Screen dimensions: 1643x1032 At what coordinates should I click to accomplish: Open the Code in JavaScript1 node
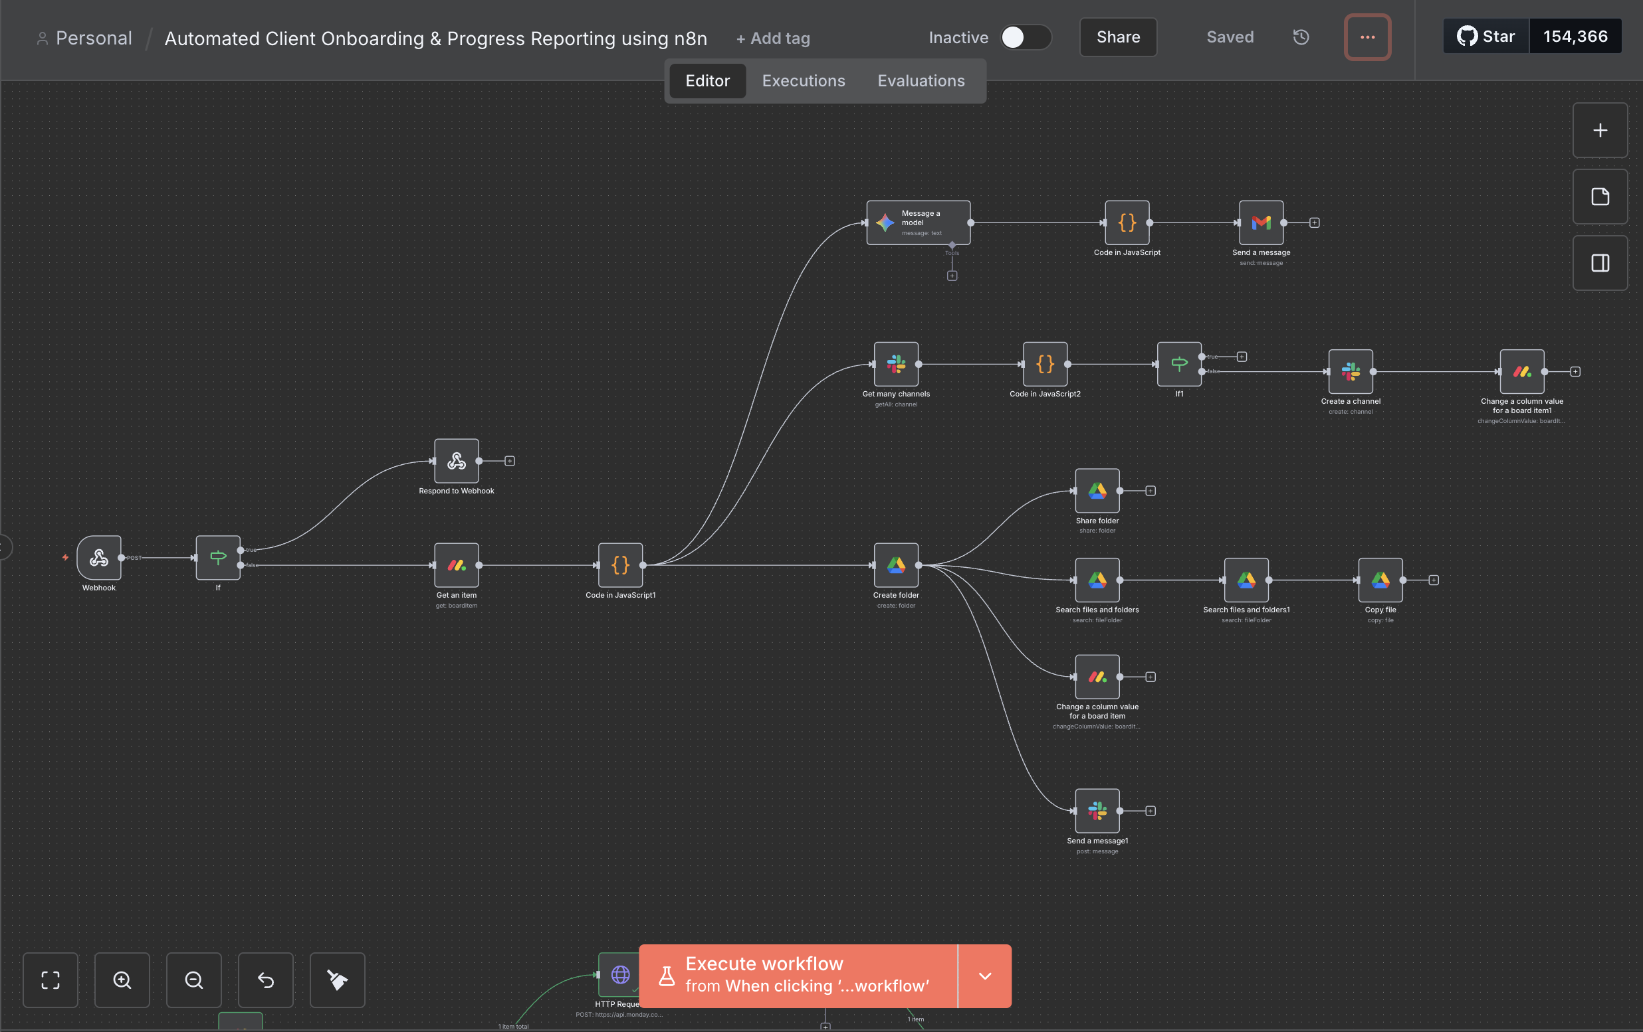(x=619, y=564)
